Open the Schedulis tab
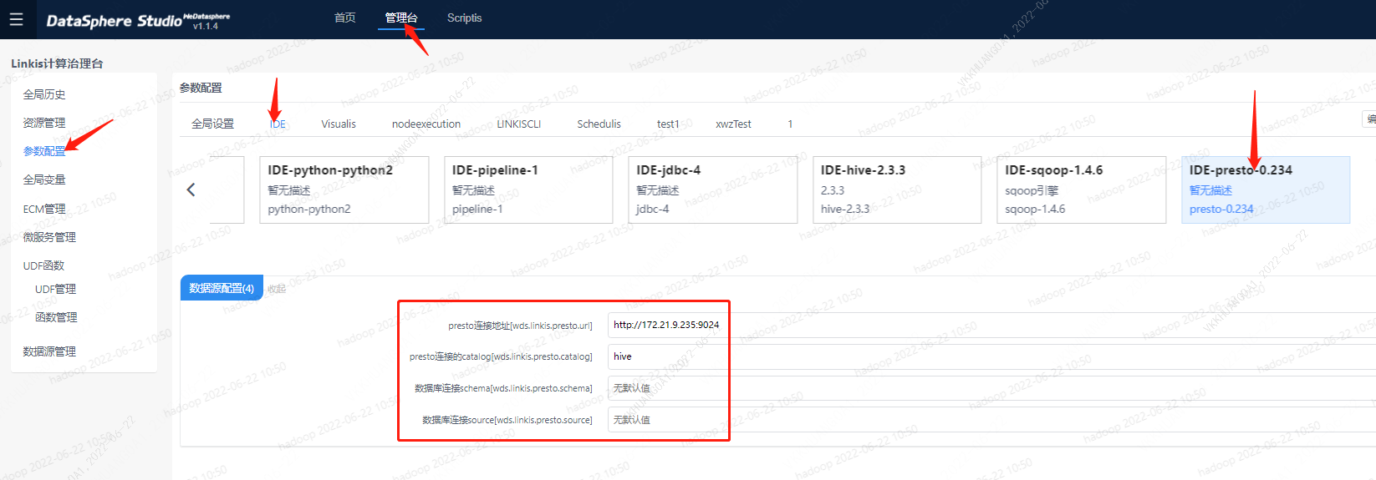Viewport: 1376px width, 480px height. pos(599,124)
